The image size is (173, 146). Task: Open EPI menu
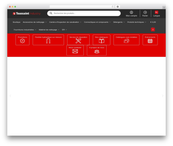[x=63, y=30]
